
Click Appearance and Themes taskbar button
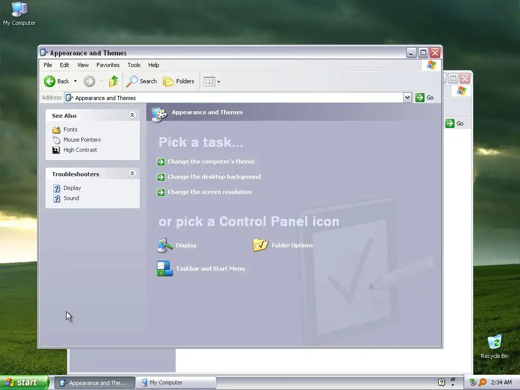click(x=94, y=383)
